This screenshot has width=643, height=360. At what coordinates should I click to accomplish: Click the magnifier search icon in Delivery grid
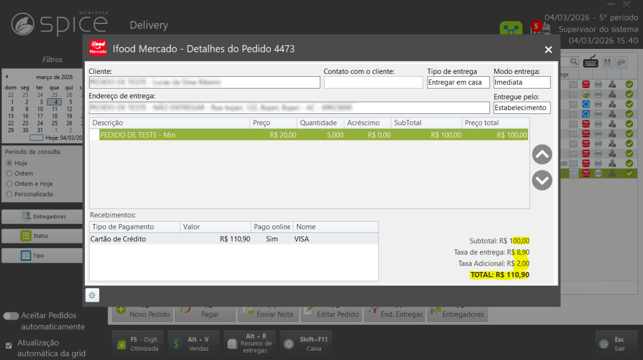pyautogui.click(x=573, y=62)
